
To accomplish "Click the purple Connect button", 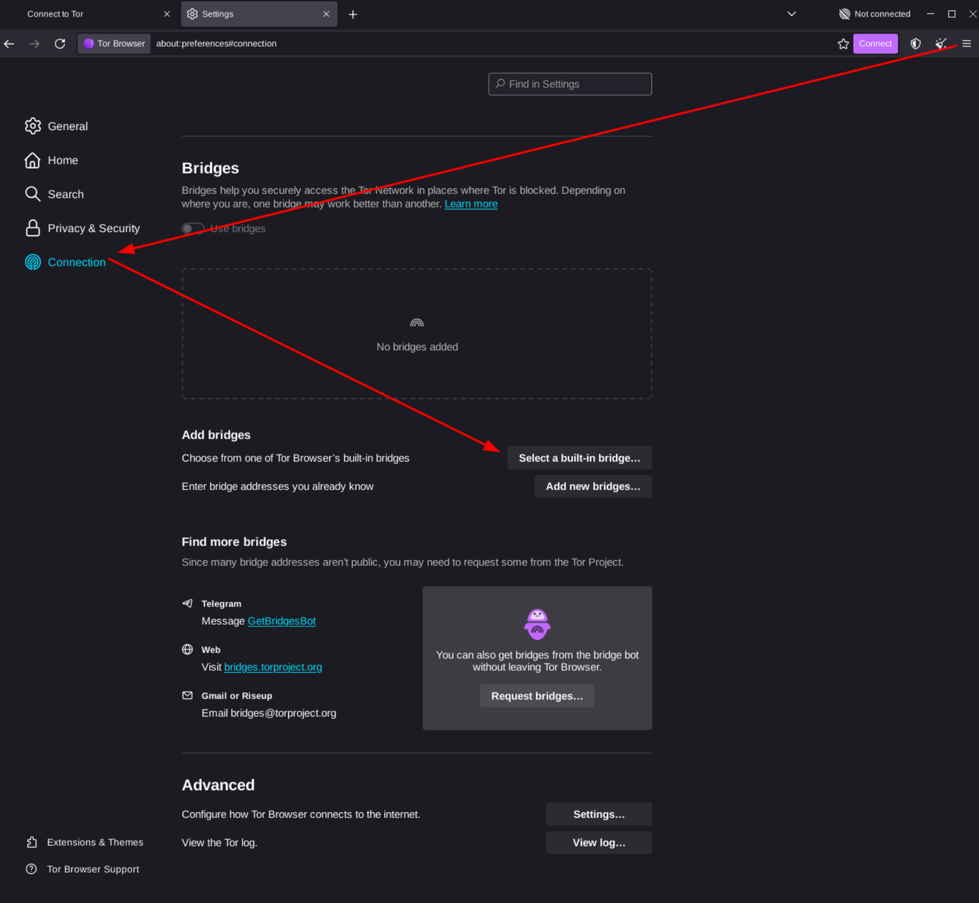I will (875, 43).
